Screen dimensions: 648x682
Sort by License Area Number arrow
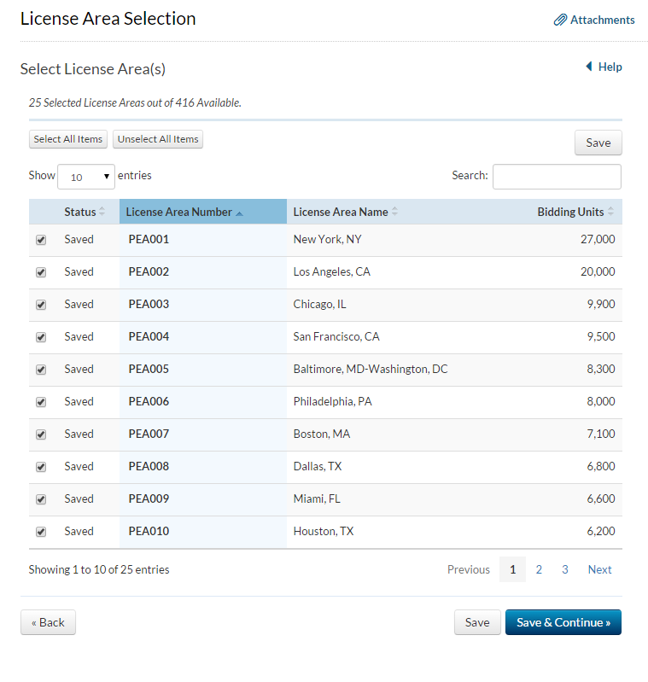tap(239, 213)
